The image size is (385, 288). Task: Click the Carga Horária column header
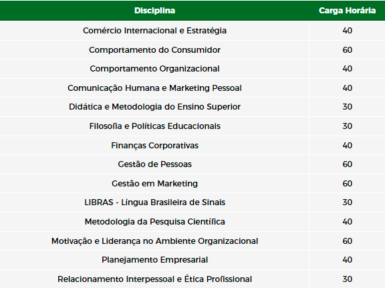[347, 11]
